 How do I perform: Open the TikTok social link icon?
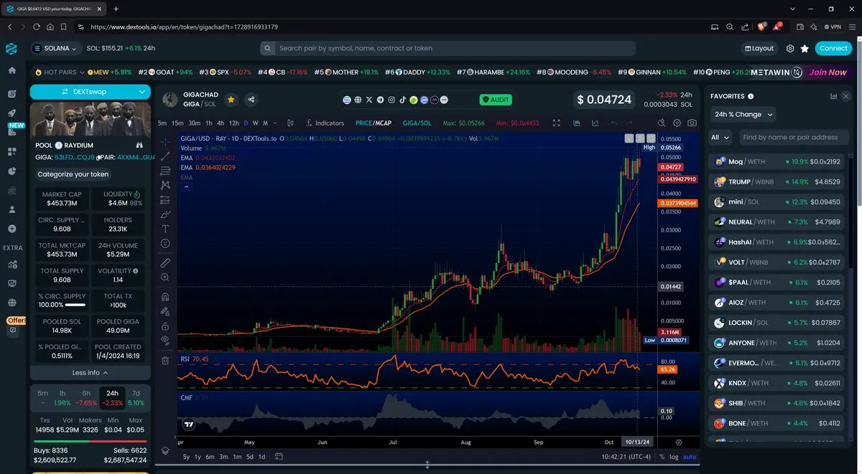[x=402, y=100]
